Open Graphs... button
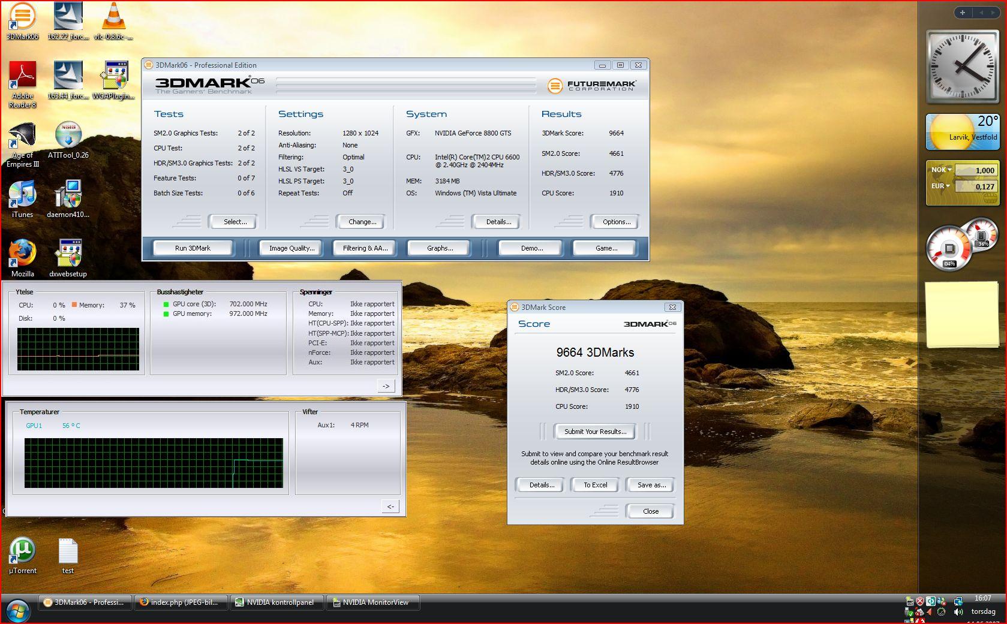The image size is (1007, 624). [440, 248]
